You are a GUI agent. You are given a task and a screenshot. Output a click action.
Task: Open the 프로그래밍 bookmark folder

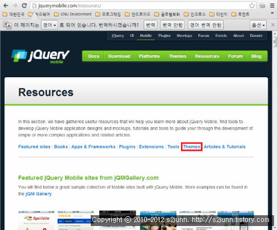pyautogui.click(x=108, y=14)
